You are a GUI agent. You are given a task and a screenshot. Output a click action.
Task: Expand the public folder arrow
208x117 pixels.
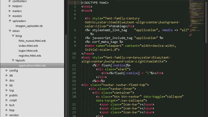[6, 95]
